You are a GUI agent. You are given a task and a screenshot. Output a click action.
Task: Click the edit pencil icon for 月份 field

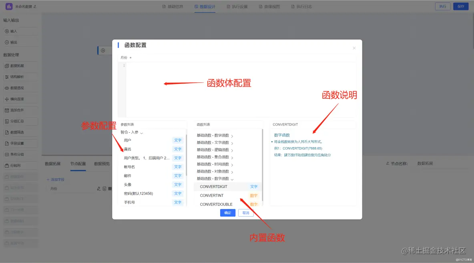coord(98,188)
